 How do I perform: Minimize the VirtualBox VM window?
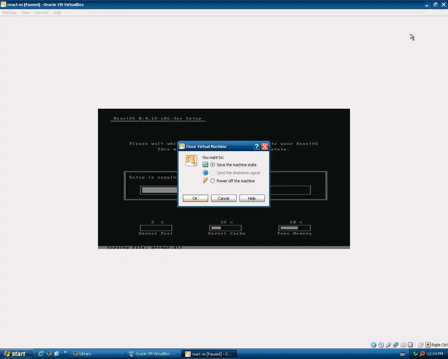[427, 5]
